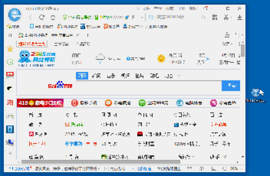Open the magenta round icon category link
This screenshot has width=270, height=176.
point(223,103)
